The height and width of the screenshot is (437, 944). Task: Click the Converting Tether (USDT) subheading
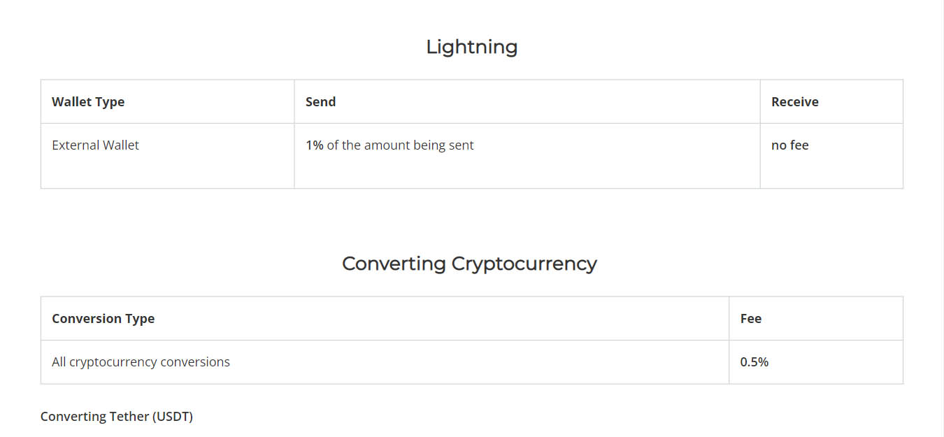(x=117, y=416)
